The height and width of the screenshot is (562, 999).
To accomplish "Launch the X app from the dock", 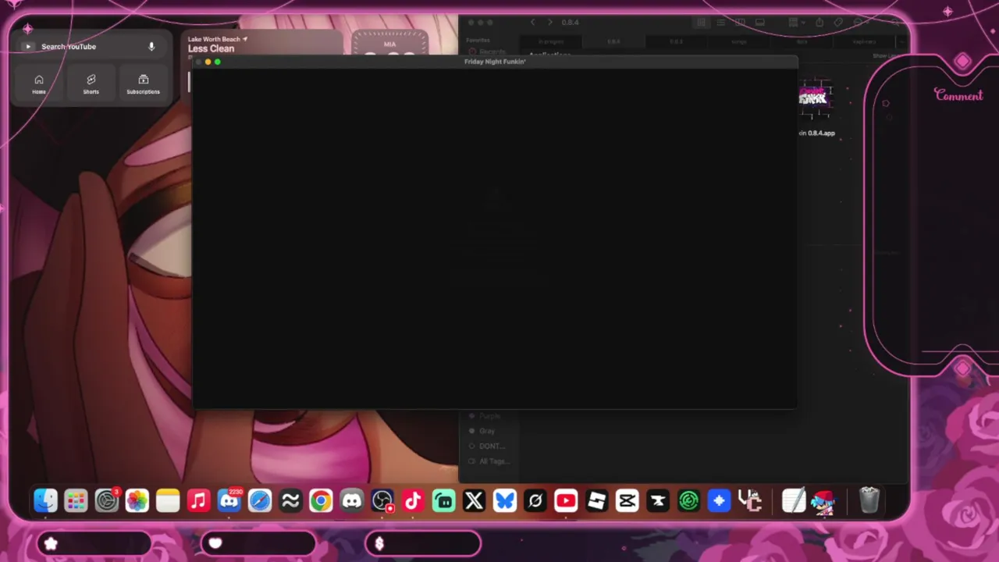I will (474, 500).
